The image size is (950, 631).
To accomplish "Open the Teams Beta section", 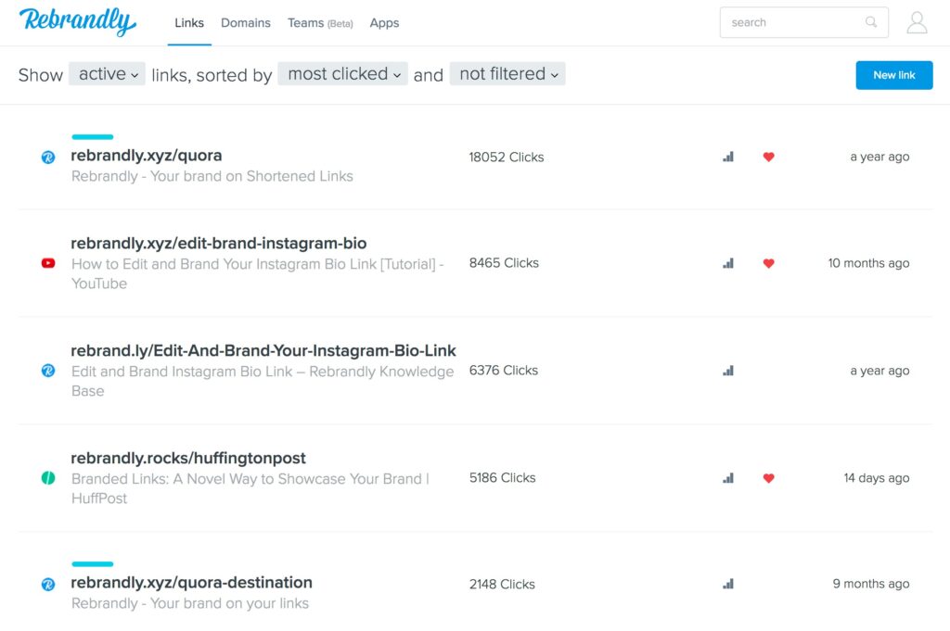I will pyautogui.click(x=320, y=22).
